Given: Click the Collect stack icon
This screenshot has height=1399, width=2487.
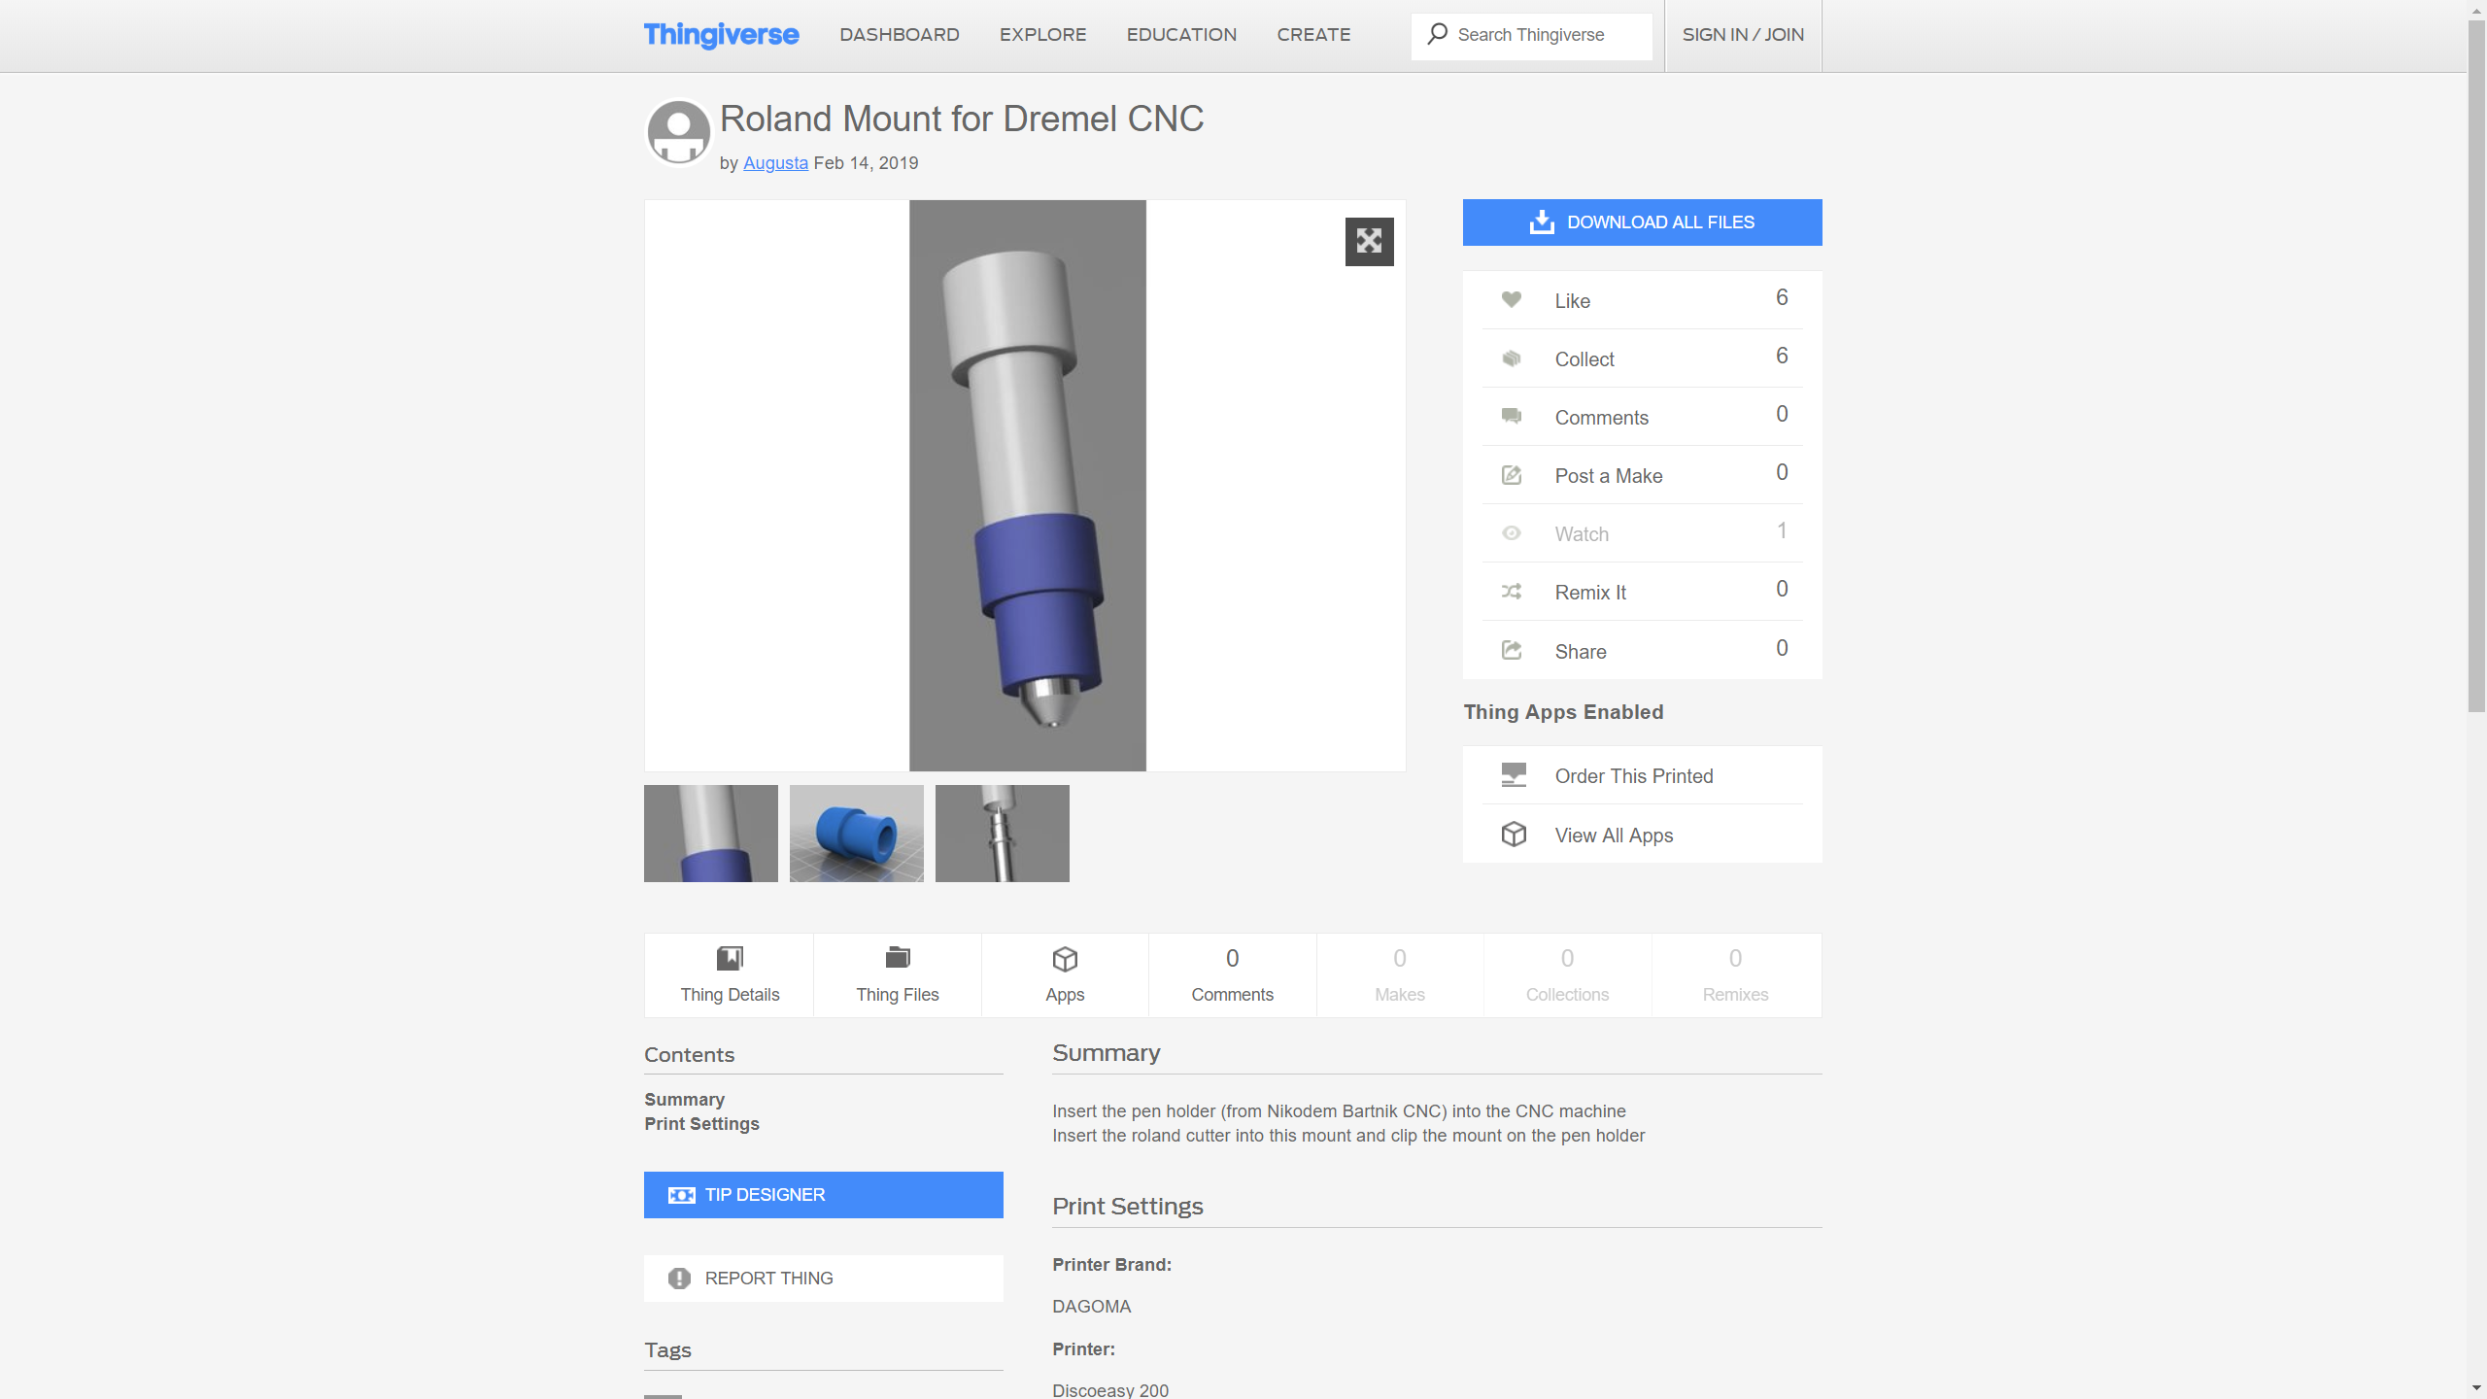Looking at the screenshot, I should (1512, 358).
